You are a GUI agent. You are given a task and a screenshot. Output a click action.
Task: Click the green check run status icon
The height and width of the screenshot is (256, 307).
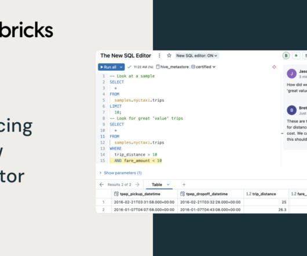point(129,67)
